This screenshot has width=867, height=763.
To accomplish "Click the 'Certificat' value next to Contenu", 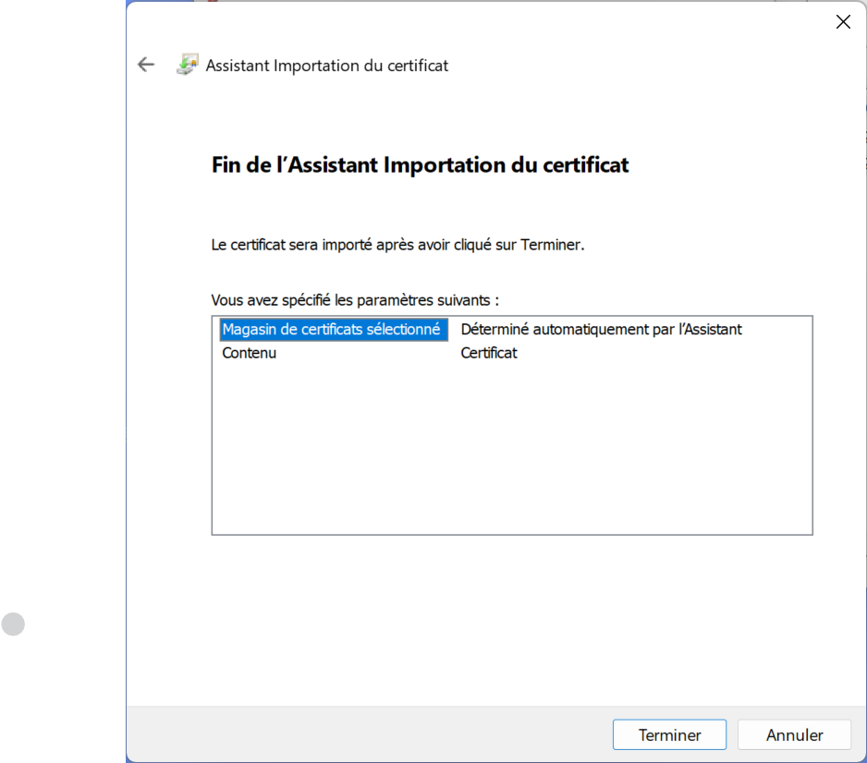I will click(x=489, y=353).
